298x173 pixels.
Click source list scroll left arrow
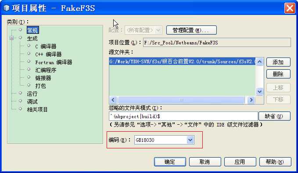113,100
